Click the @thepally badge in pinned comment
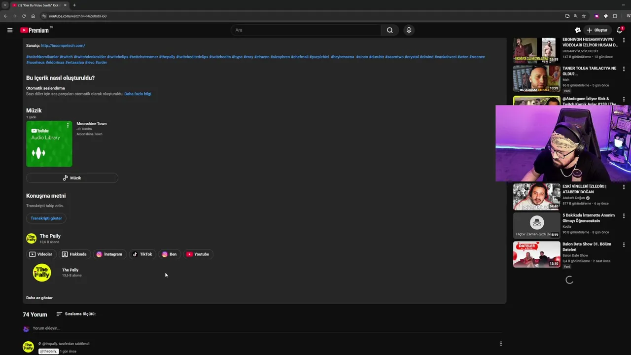 pyautogui.click(x=48, y=351)
